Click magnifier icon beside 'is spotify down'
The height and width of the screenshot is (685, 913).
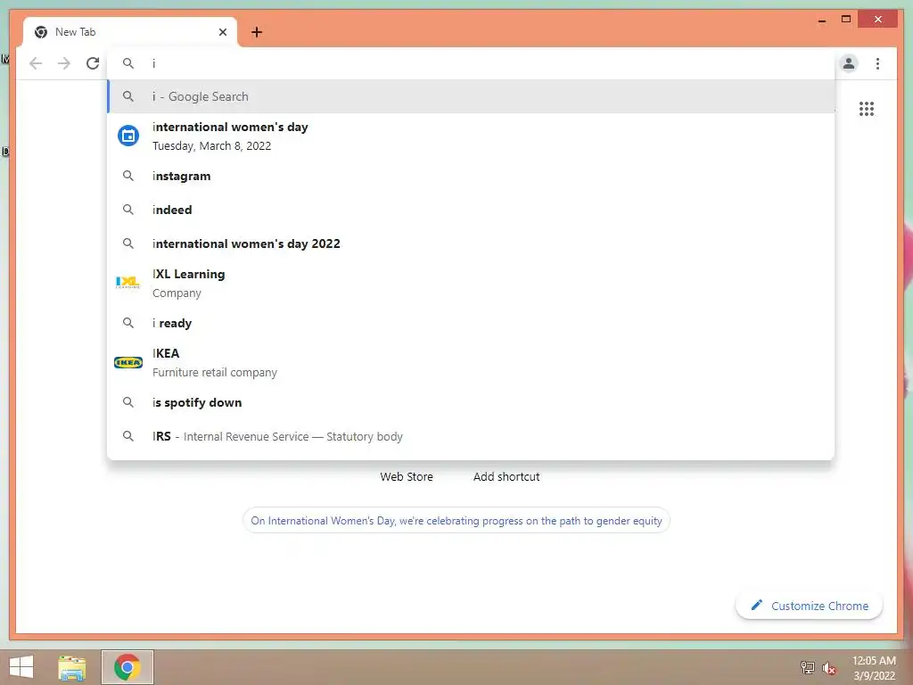click(x=128, y=402)
